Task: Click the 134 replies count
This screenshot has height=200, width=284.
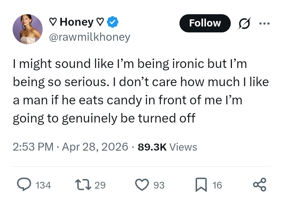Action: 43,185
